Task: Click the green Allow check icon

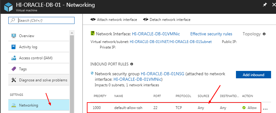Action: pos(244,107)
